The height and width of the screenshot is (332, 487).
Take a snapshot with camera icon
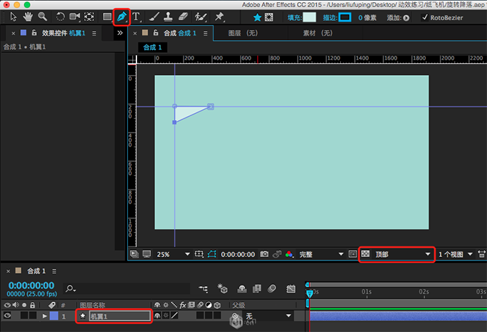(x=264, y=254)
